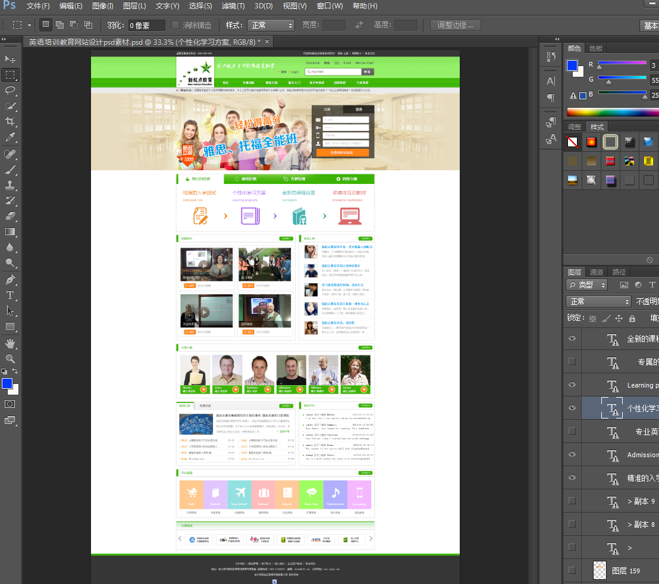Toggle Quick Mask mode
This screenshot has width=659, height=584.
[10, 404]
